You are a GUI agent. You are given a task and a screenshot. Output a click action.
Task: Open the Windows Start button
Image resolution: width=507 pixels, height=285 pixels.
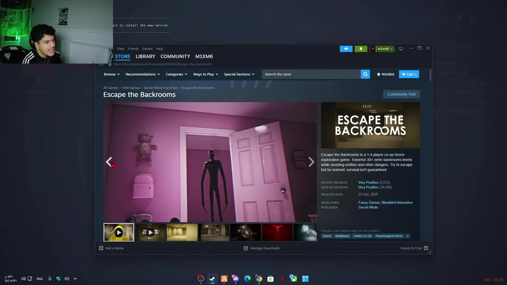coord(305,279)
